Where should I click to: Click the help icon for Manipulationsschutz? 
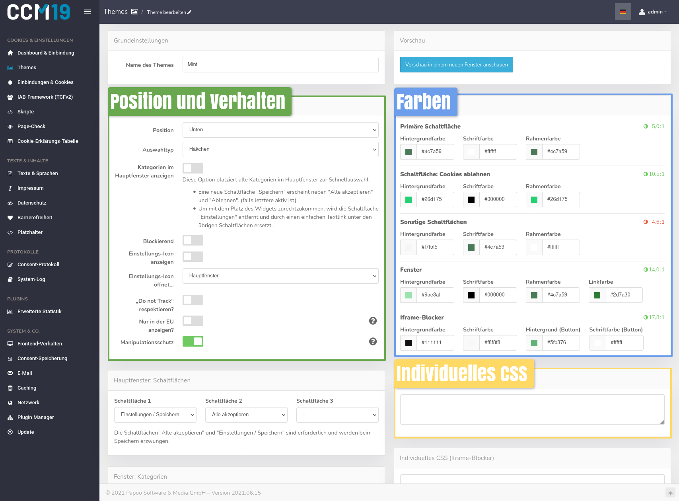point(373,341)
